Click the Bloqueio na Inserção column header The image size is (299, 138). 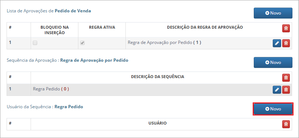(55, 30)
